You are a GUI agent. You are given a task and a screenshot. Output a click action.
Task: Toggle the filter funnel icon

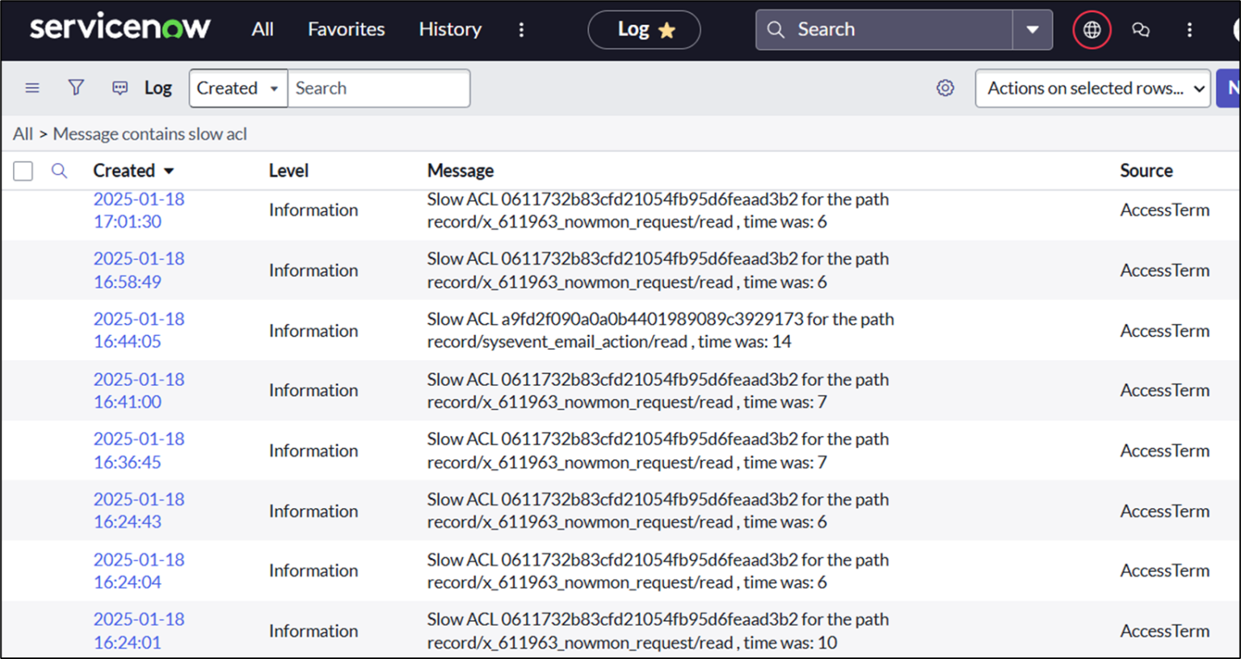pyautogui.click(x=76, y=87)
